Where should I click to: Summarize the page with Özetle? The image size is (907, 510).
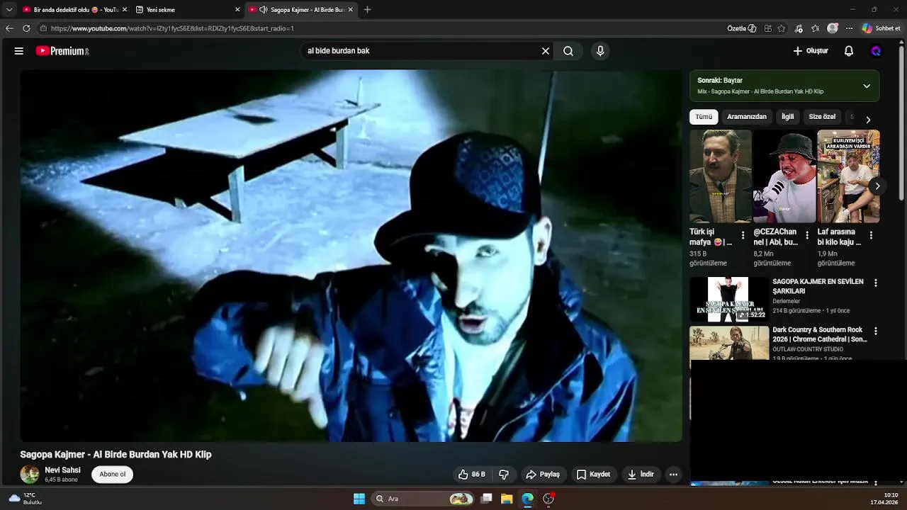click(742, 28)
